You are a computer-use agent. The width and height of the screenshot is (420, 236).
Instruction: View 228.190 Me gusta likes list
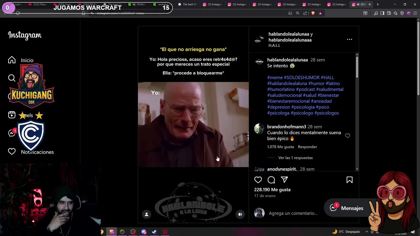pos(272,189)
